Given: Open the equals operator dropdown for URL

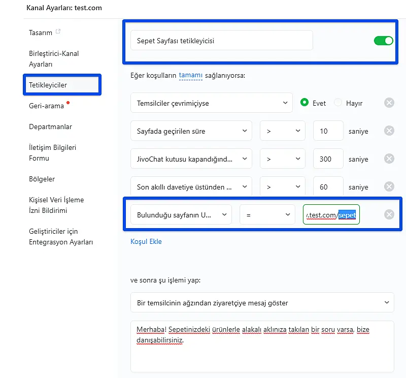Looking at the screenshot, I should pyautogui.click(x=267, y=215).
